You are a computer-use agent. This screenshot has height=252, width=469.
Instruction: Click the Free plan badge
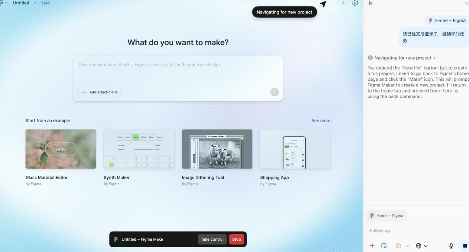tap(45, 3)
